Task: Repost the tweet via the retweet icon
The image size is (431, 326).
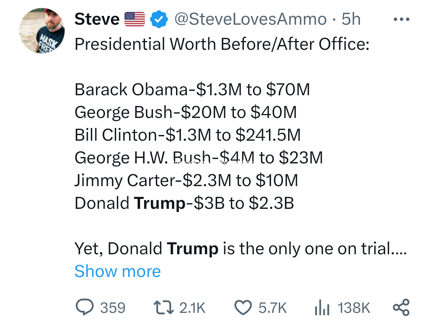Action: tap(164, 307)
